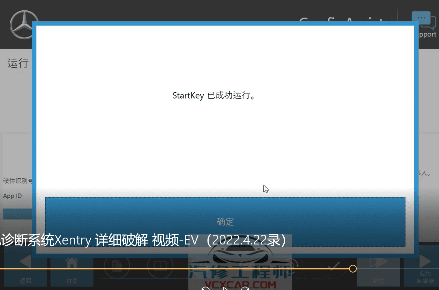Click the orange video progress slider handle
This screenshot has width=439, height=290.
click(353, 268)
